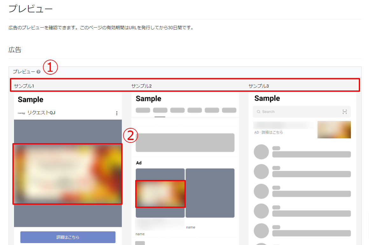This screenshot has width=369, height=245.
Task: Click the last gray tab pill in Sample 2
Action: tap(229, 110)
